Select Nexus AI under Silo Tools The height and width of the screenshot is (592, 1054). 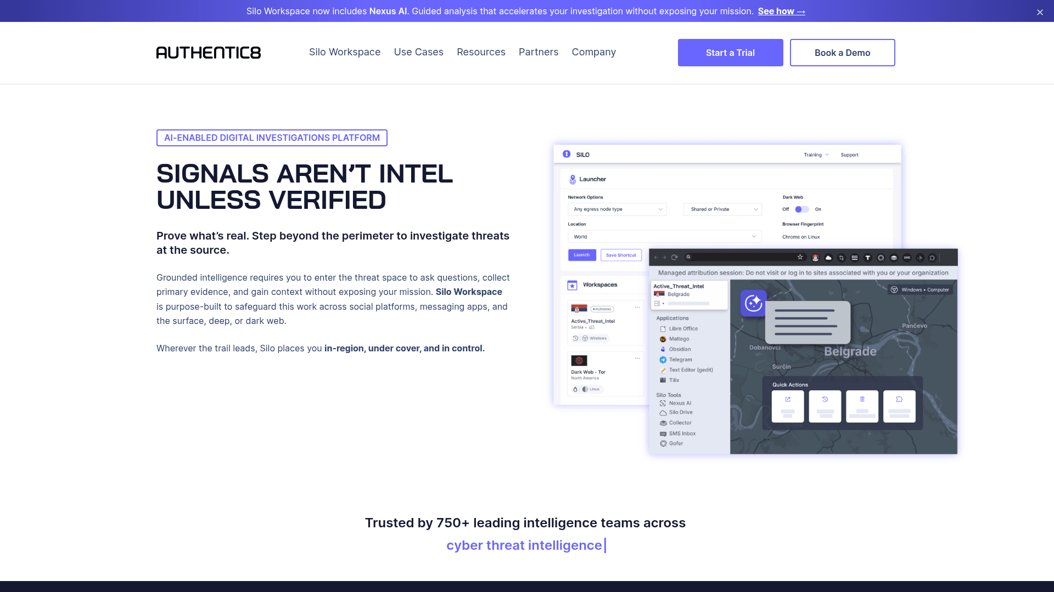[675, 403]
